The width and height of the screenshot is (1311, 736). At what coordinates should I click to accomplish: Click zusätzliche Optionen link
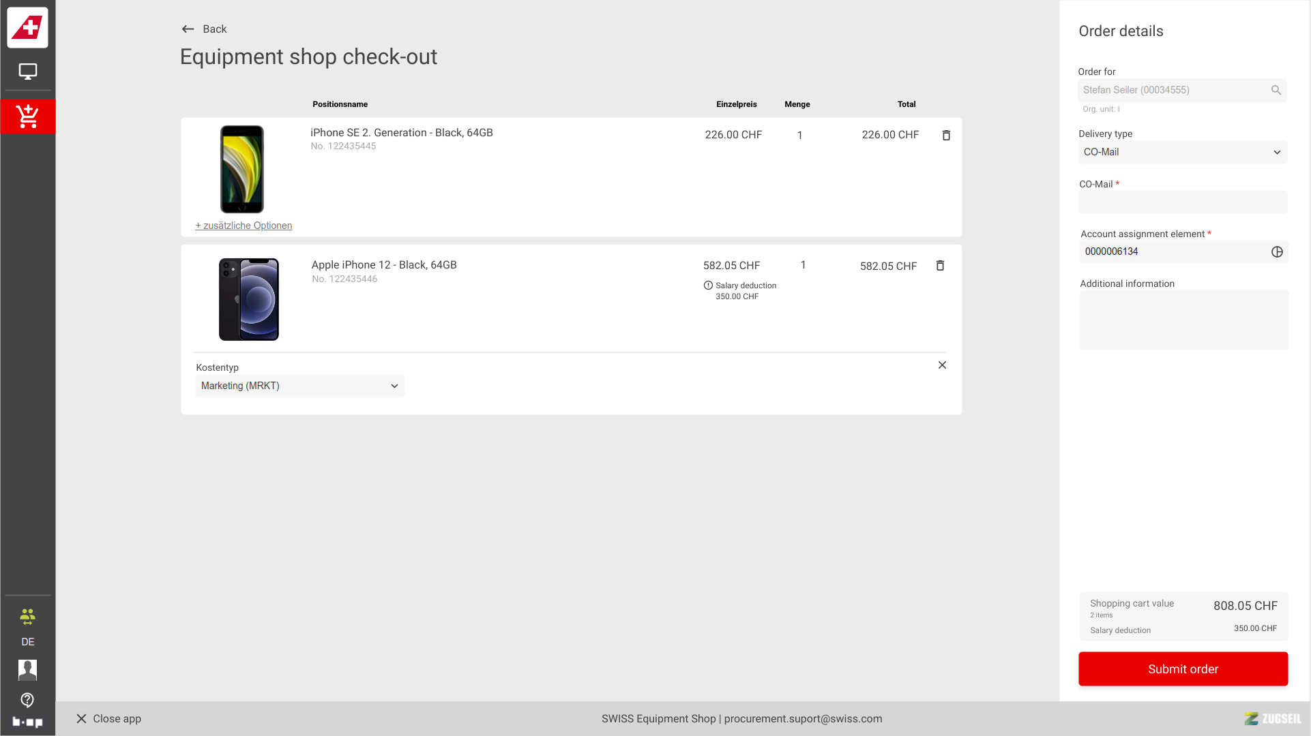click(244, 226)
